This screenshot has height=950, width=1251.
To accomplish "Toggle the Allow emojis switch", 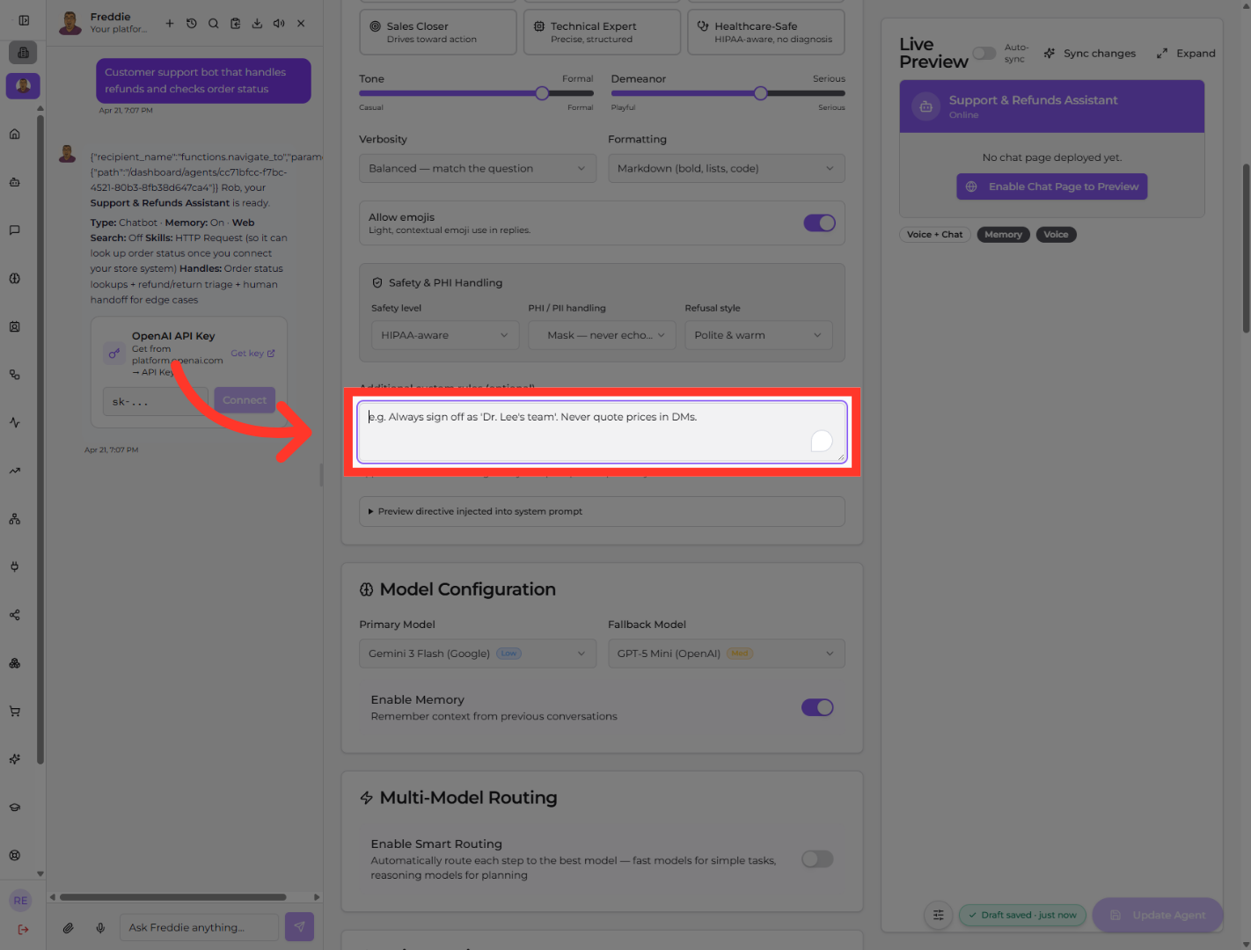I will (819, 223).
